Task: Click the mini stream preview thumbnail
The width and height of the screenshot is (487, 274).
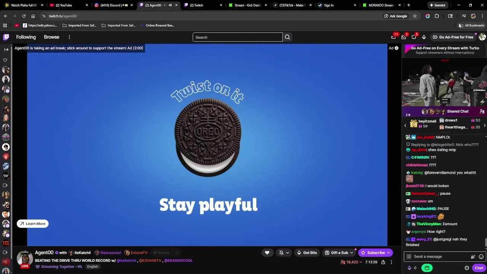Action: pos(444,82)
